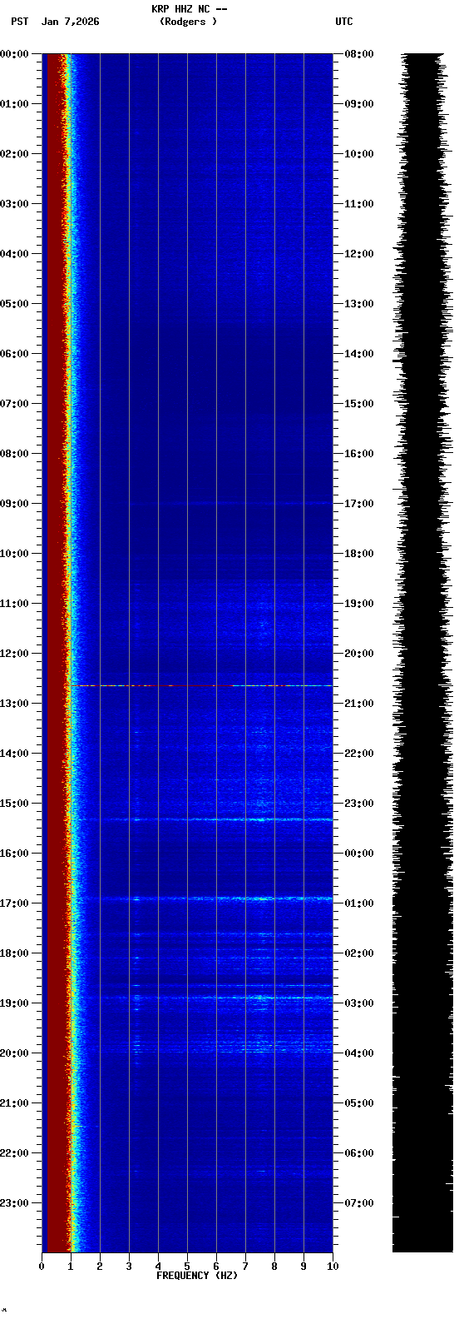Click the 07:00 UTC tick label
The width and height of the screenshot is (459, 1319).
pyautogui.click(x=359, y=1203)
